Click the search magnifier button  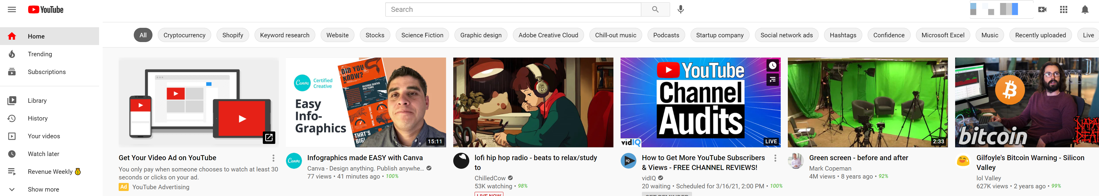655,9
